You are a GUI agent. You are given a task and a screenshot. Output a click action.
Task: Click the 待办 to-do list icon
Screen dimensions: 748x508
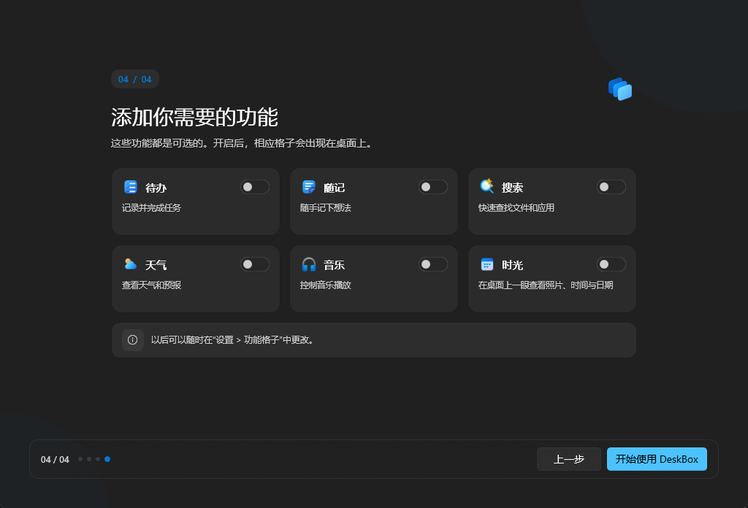130,187
